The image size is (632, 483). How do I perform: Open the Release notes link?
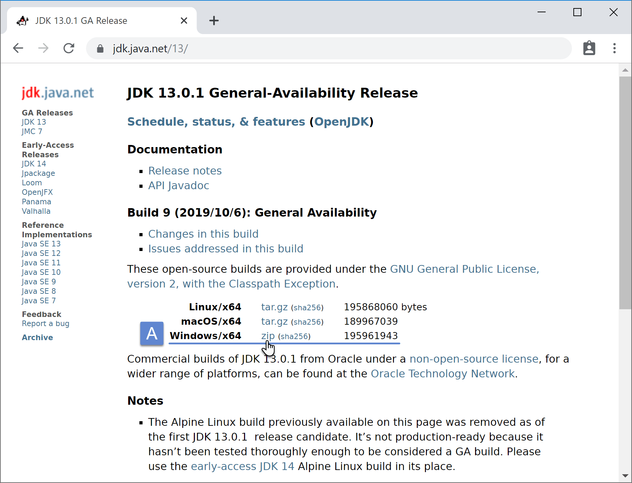click(x=185, y=171)
